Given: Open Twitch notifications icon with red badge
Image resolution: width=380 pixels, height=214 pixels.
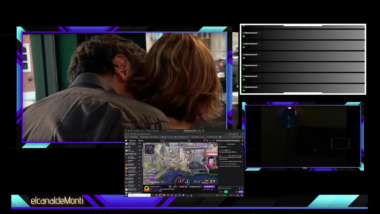Looking at the screenshot, I should [x=204, y=141].
